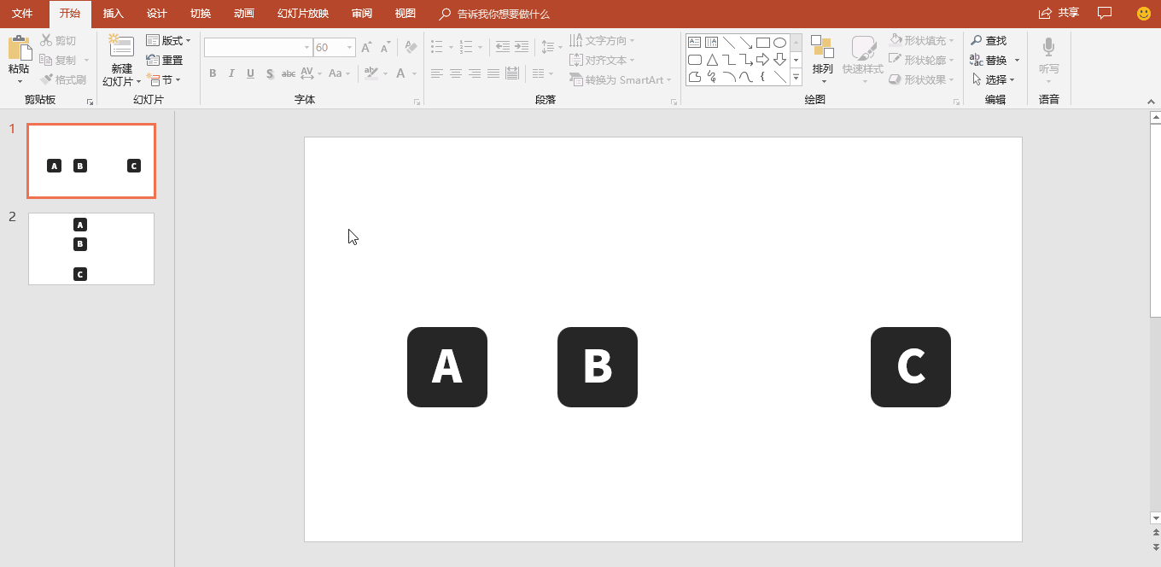This screenshot has height=567, width=1161.
Task: Select the oval shape in shapes gallery
Action: click(779, 42)
